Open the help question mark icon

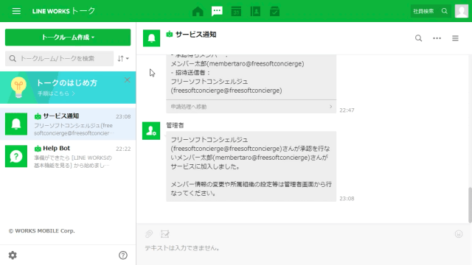[123, 255]
